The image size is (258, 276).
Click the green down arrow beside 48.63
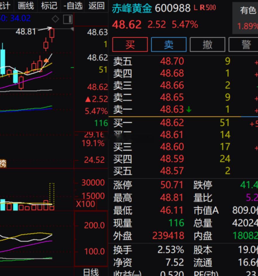click(189, 109)
